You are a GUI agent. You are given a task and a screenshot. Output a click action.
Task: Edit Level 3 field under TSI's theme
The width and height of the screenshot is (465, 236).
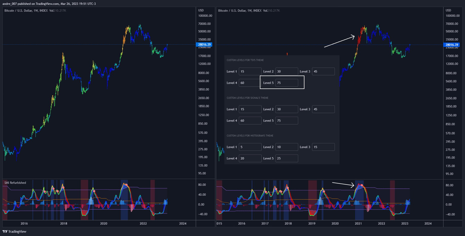click(323, 71)
